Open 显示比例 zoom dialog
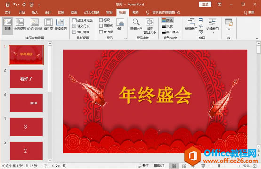This screenshot has height=169, width=261. 136,24
